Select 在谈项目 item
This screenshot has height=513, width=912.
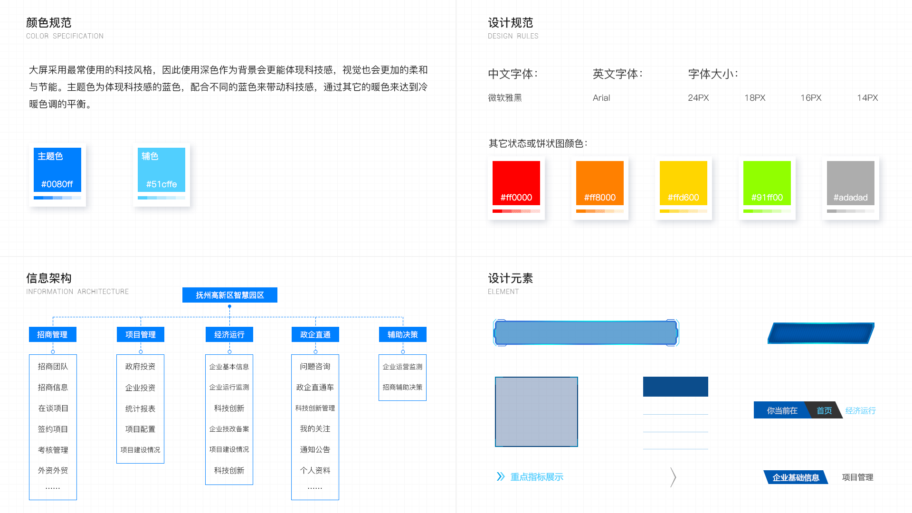coord(53,408)
